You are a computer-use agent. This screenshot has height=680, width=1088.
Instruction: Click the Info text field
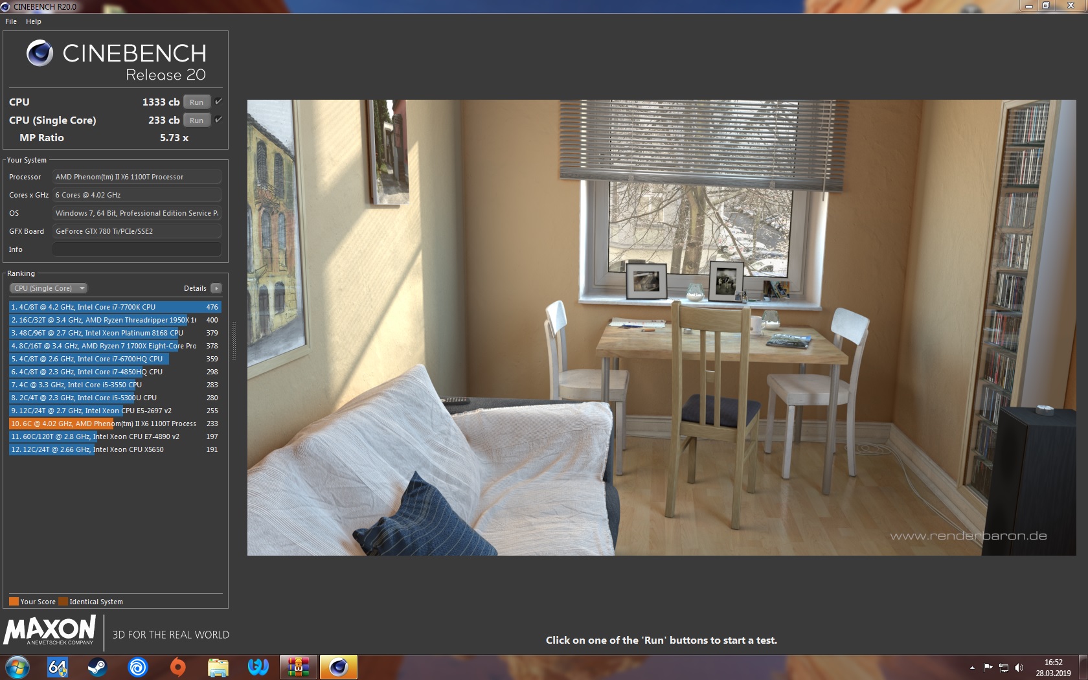point(137,249)
